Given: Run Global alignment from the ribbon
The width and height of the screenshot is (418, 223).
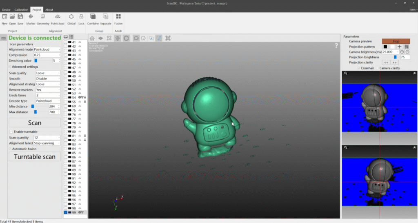Looking at the screenshot, I should (x=71, y=17).
